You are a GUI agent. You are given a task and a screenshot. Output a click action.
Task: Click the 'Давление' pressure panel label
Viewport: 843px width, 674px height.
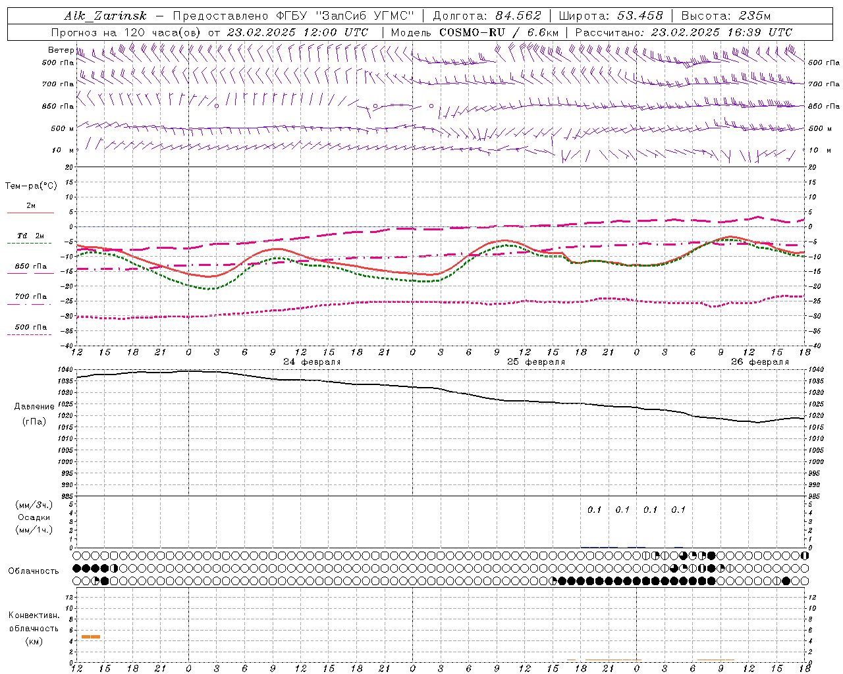click(34, 407)
